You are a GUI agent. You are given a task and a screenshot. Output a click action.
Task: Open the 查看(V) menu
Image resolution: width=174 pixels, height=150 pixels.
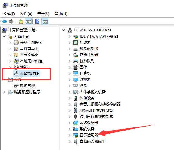click(43, 14)
